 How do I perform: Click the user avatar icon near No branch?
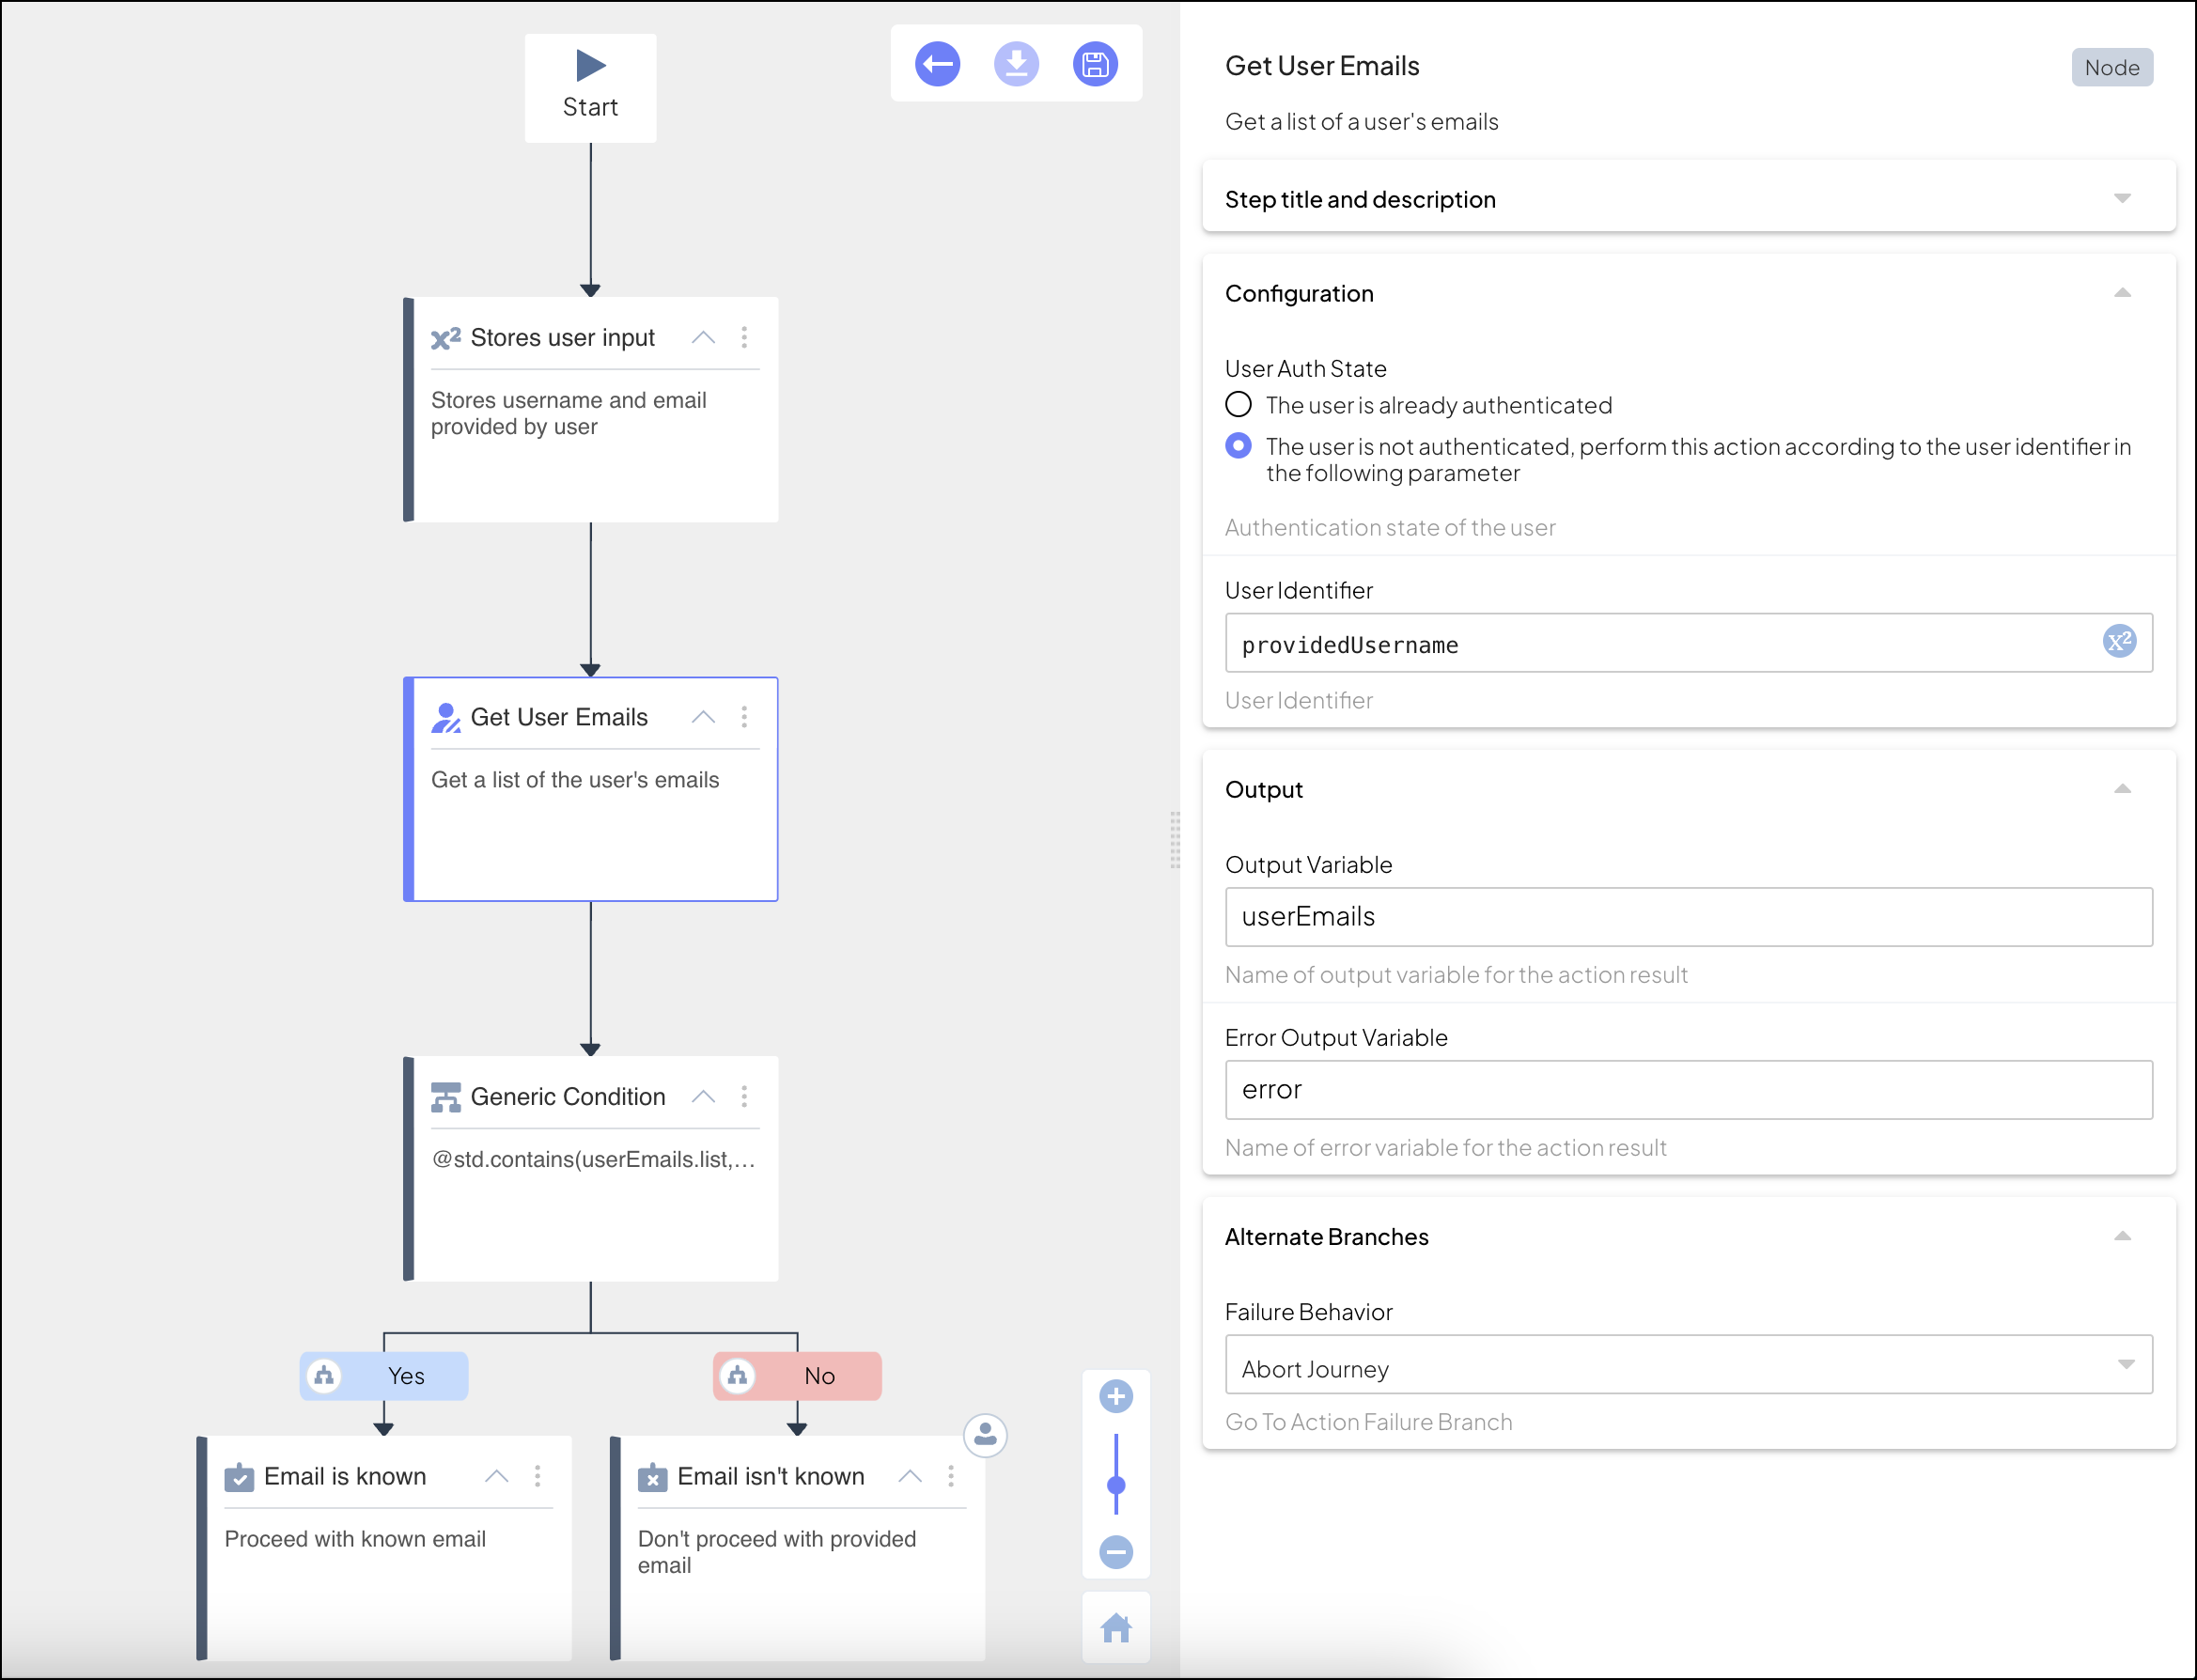pyautogui.click(x=985, y=1435)
